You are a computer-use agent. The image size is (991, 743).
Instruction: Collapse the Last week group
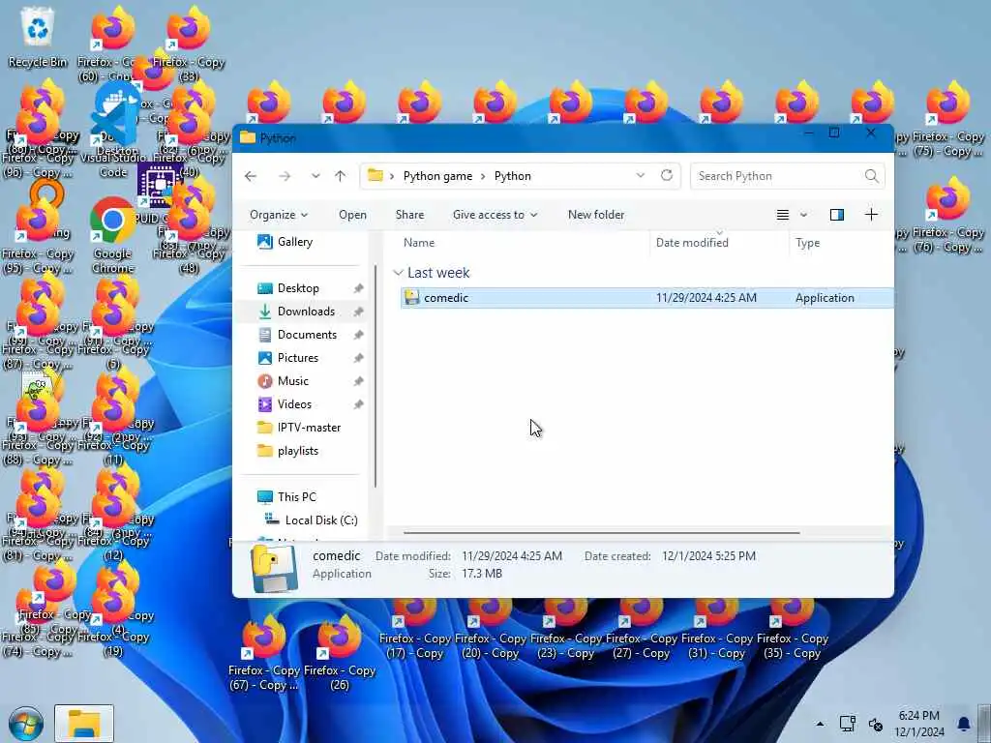click(x=398, y=273)
